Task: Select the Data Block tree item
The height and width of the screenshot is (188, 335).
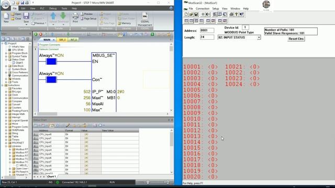Action: point(17,66)
